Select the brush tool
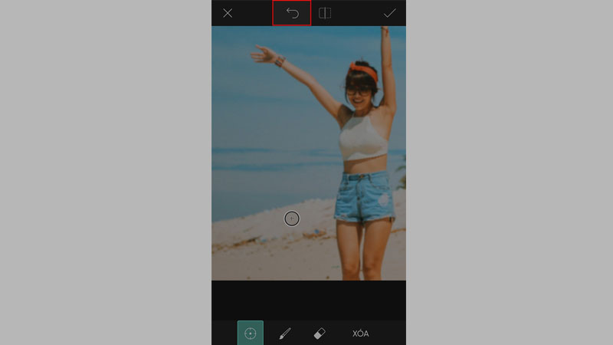The image size is (613, 345). pos(285,333)
